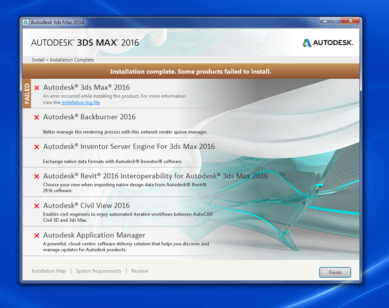Click the Finish button
Screen dimensions: 389x308
pos(335,272)
